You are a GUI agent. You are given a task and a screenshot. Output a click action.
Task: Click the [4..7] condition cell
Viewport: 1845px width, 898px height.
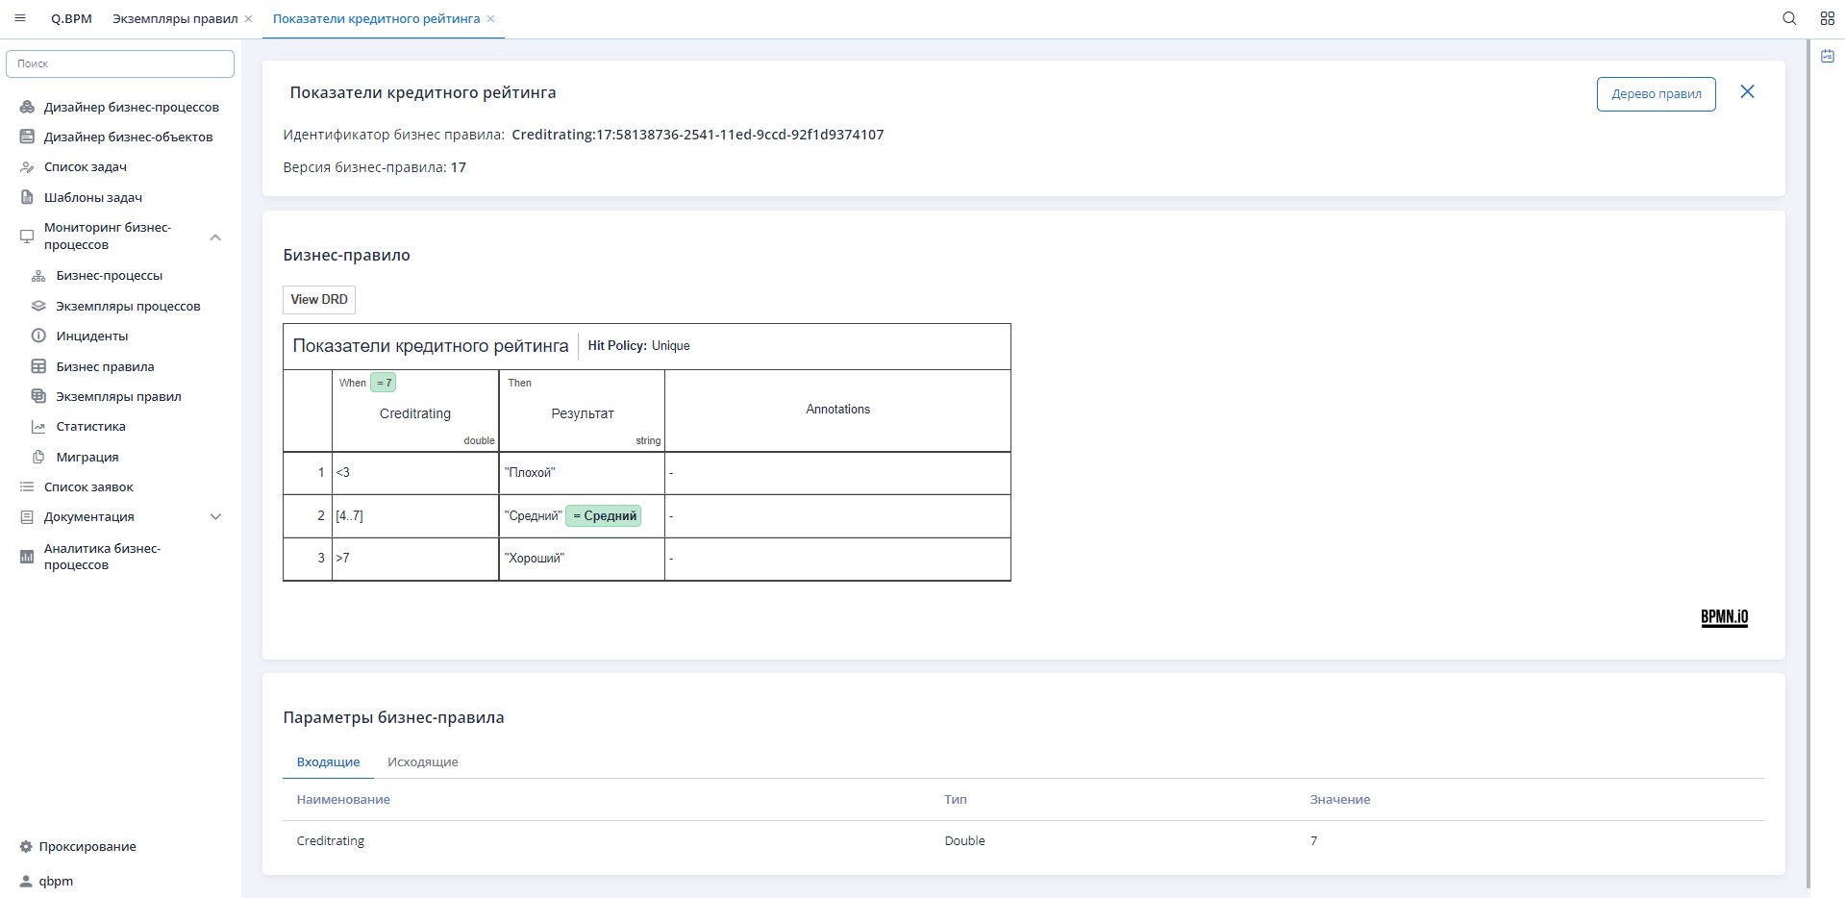click(415, 516)
